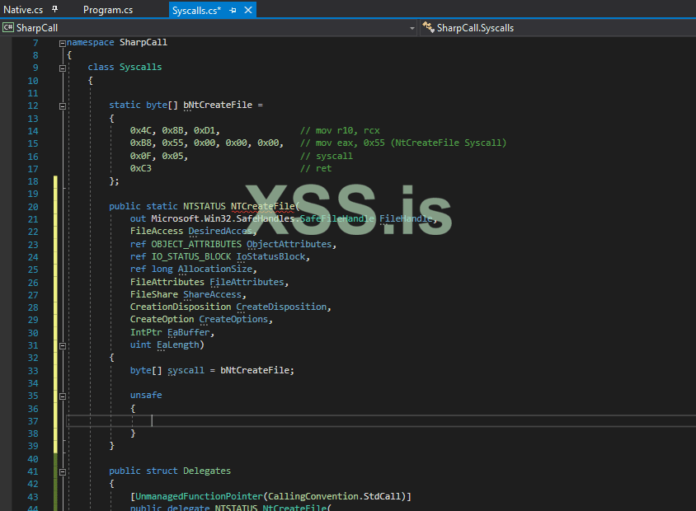The width and height of the screenshot is (696, 511).
Task: Close the Syscalls.cs tab
Action: point(248,10)
